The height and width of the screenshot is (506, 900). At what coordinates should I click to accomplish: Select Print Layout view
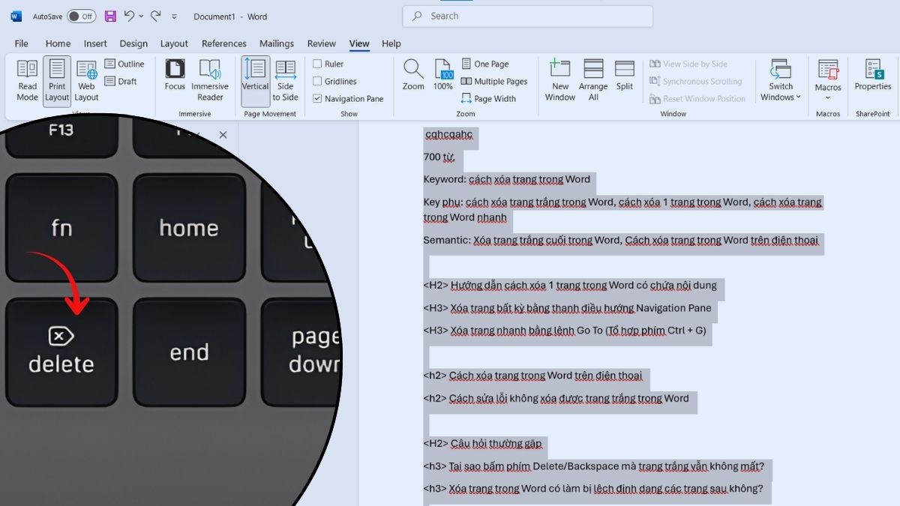[x=57, y=81]
